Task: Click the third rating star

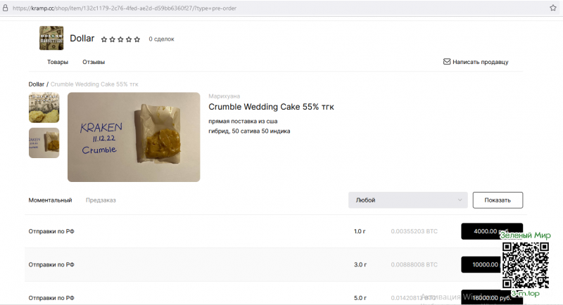Action: click(x=120, y=39)
